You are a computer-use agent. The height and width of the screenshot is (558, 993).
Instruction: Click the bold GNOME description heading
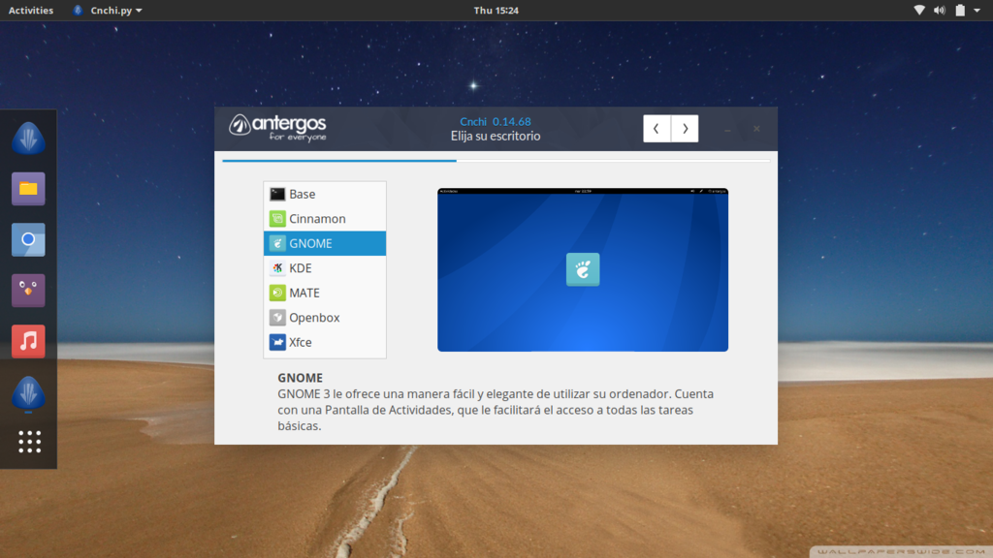301,378
